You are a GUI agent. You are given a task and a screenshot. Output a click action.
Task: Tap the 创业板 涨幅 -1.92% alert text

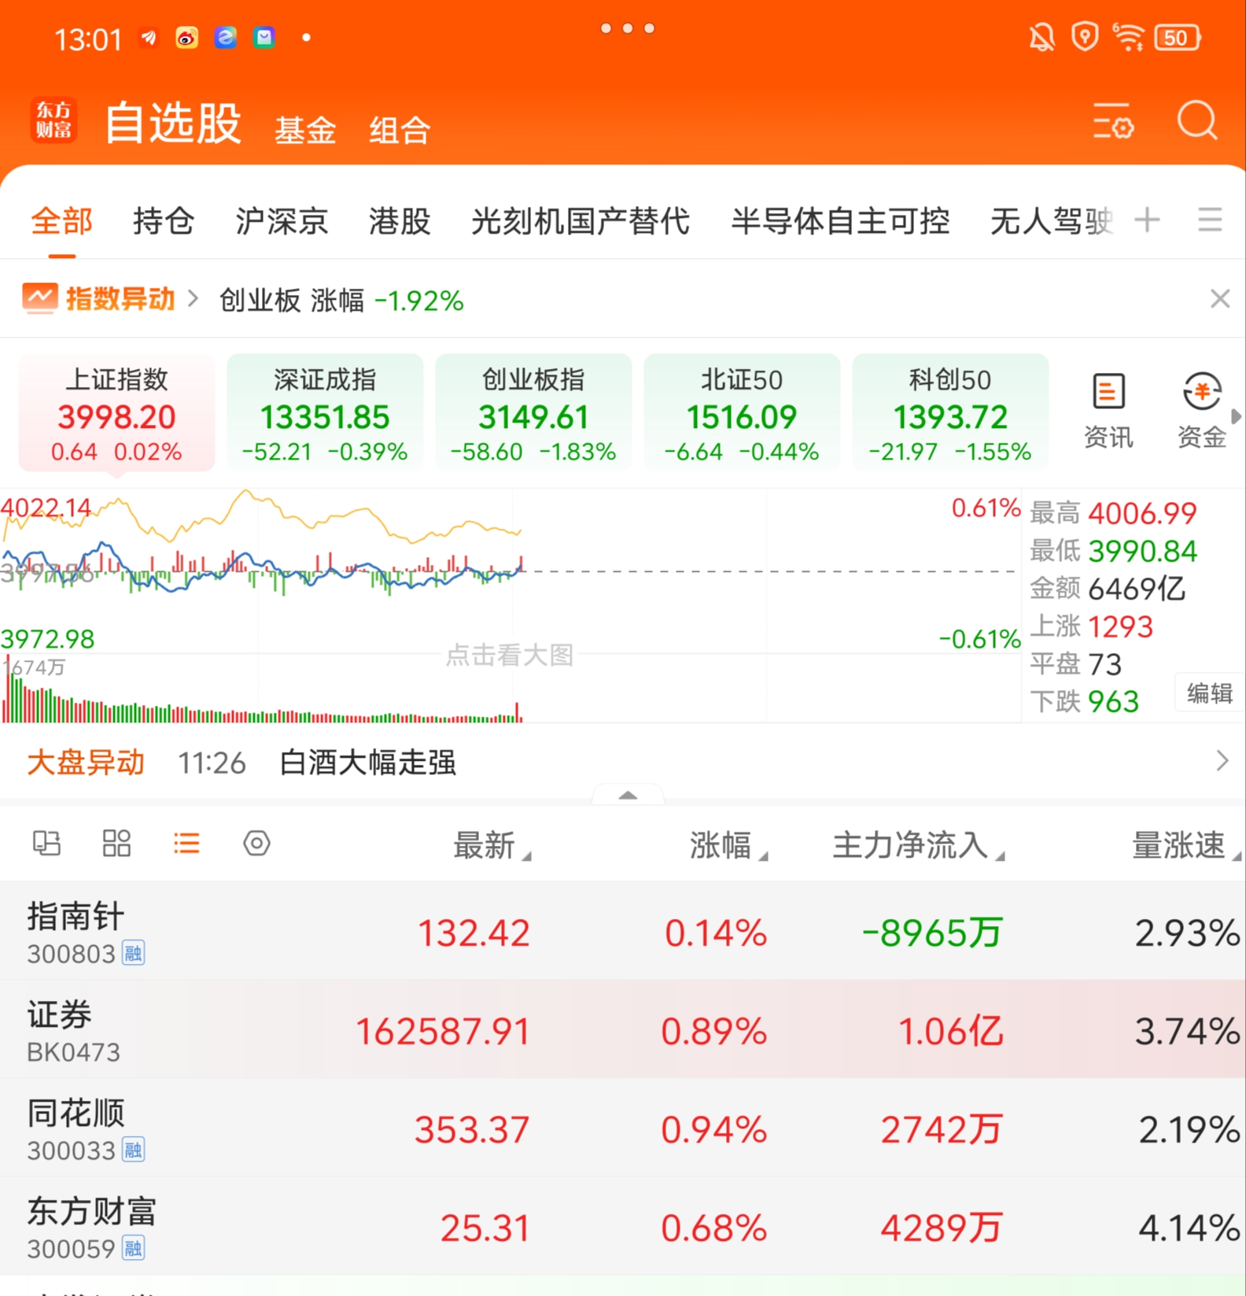[x=341, y=300]
